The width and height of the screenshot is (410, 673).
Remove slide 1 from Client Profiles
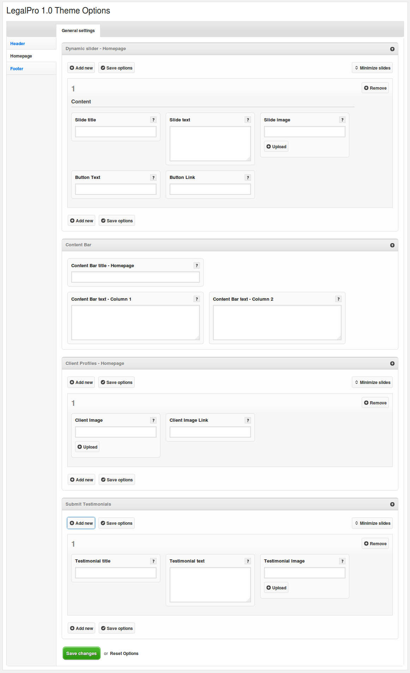point(375,403)
